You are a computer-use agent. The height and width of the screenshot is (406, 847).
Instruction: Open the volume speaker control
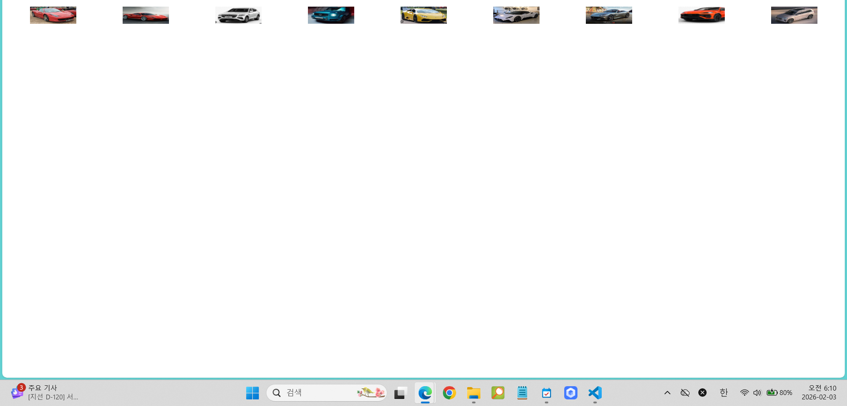click(757, 393)
